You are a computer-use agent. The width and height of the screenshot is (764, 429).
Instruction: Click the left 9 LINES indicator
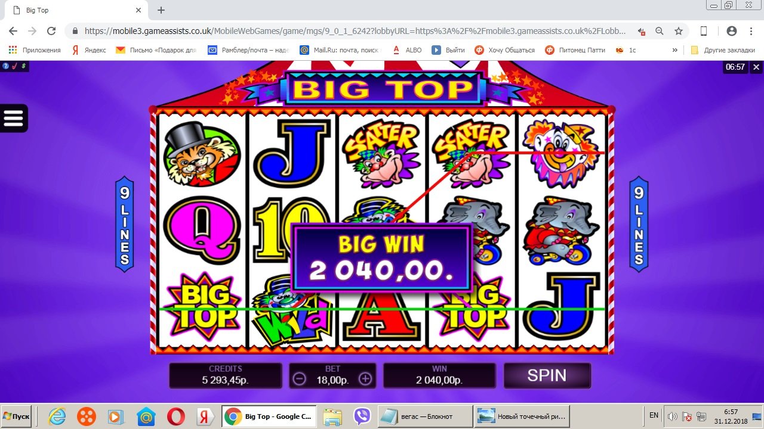[x=124, y=224]
